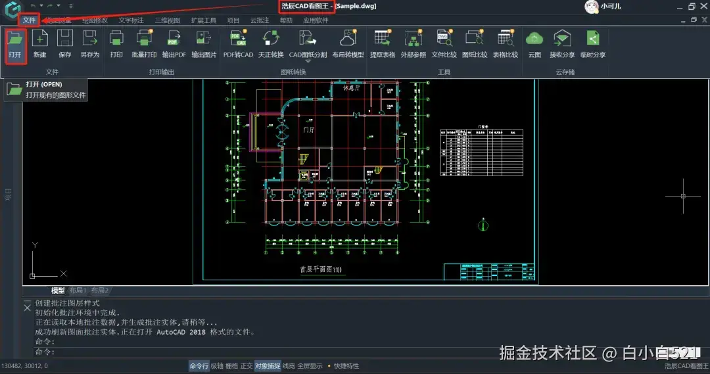Toggle 线宽 lineweight display
The width and height of the screenshot is (710, 374).
(x=289, y=366)
